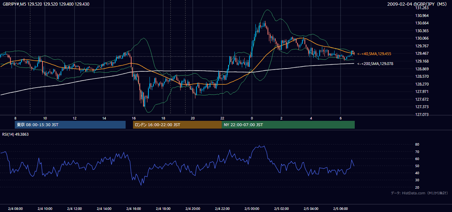Click the bottom date label 2/4 18:00
This screenshot has height=212, width=452.
click(163, 208)
